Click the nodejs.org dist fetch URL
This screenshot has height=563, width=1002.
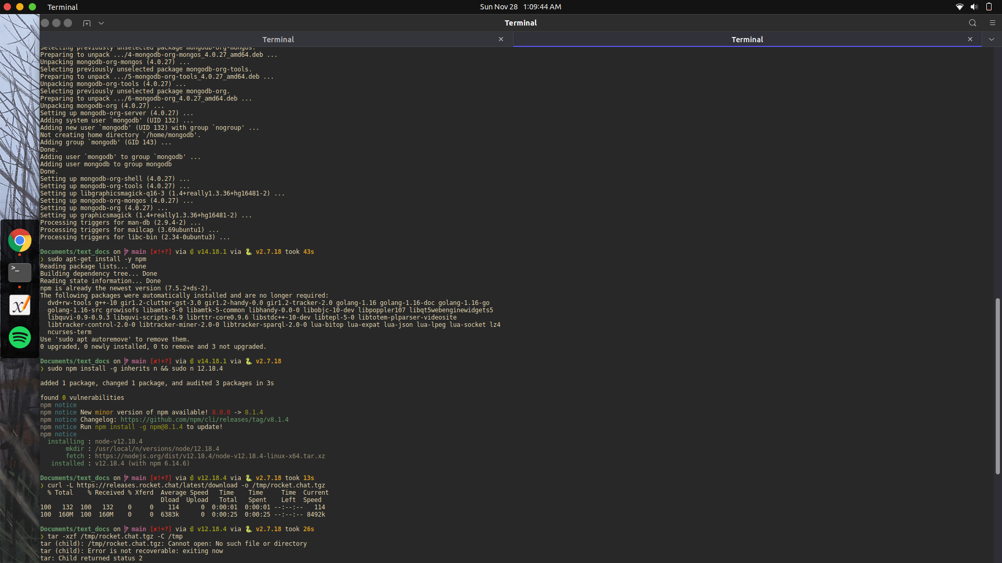[x=210, y=456]
